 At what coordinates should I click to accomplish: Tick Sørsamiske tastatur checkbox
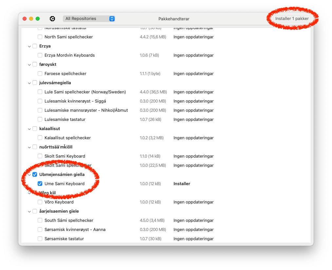pyautogui.click(x=40, y=239)
